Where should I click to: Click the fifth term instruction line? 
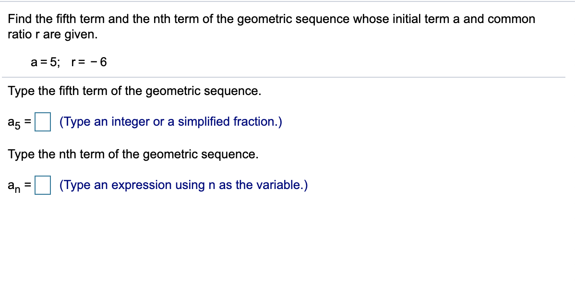133,91
